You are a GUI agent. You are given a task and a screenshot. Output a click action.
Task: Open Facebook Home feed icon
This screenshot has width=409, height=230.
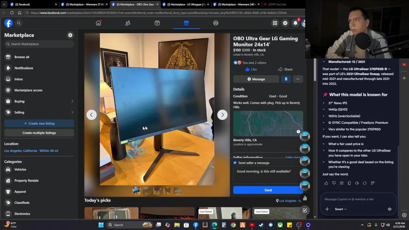point(98,23)
